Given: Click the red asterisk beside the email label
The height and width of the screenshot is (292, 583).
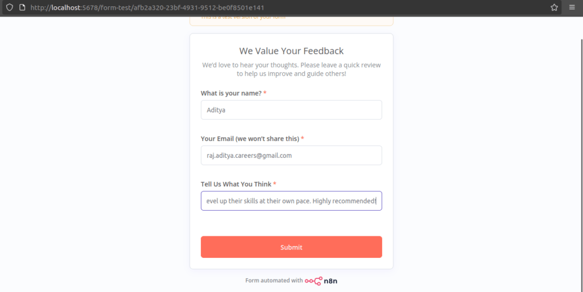Looking at the screenshot, I should (302, 139).
